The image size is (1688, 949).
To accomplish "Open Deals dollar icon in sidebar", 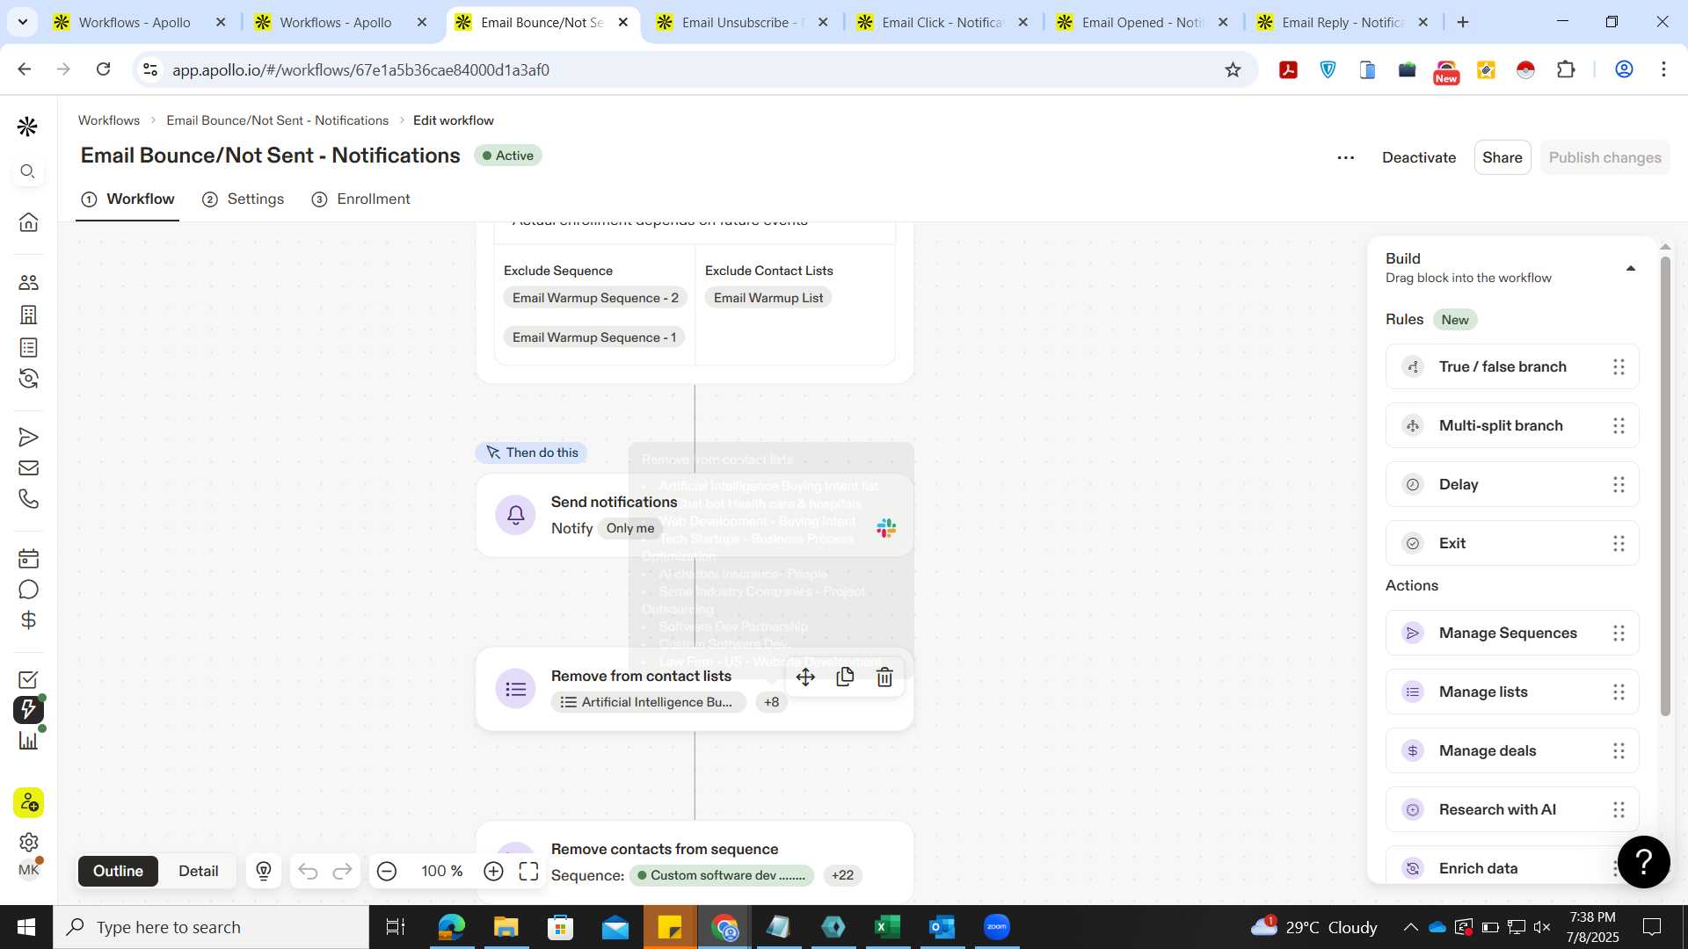I will tap(28, 620).
